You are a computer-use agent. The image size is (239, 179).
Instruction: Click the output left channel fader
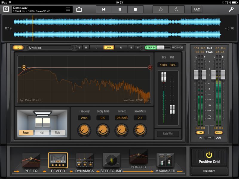tap(214, 75)
